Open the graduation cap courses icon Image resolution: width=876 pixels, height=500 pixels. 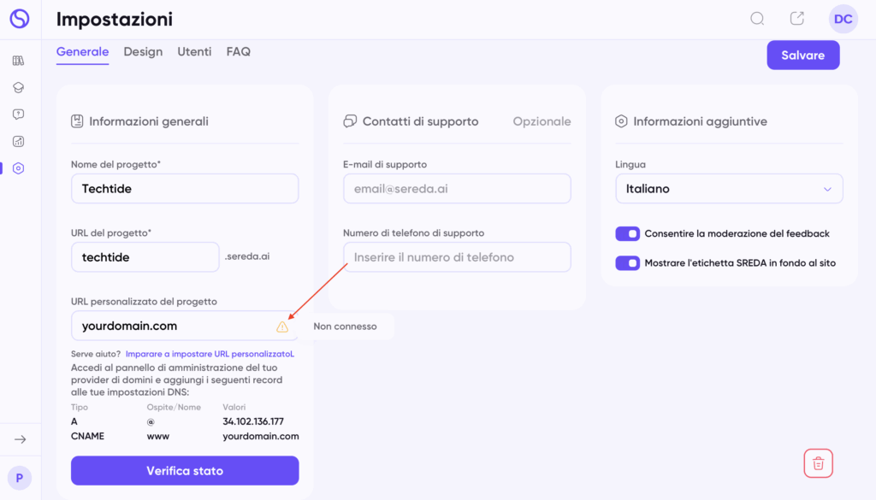point(19,88)
